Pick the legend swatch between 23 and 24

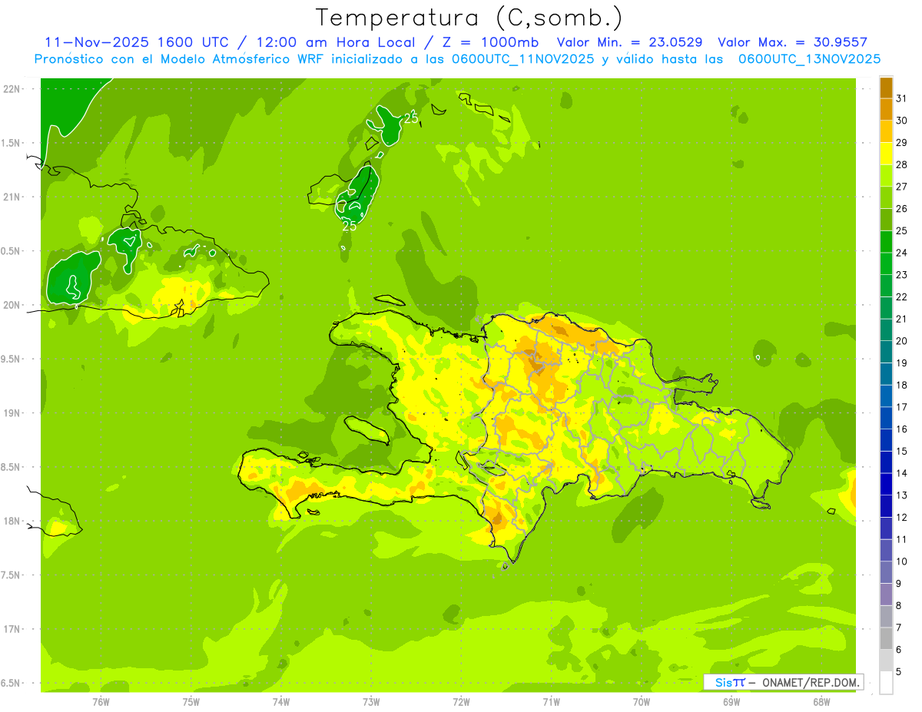[886, 263]
